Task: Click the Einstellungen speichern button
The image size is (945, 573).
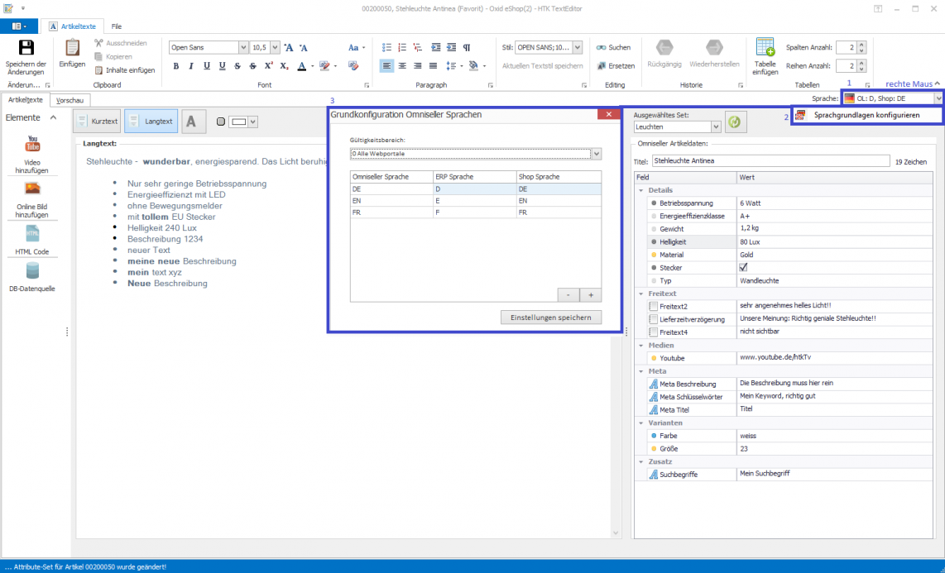Action: point(549,317)
